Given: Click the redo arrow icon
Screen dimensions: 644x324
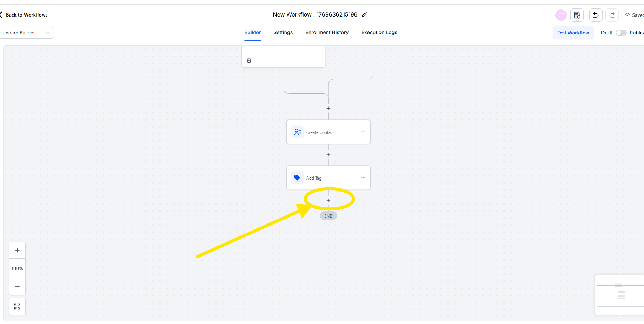Looking at the screenshot, I should point(612,15).
